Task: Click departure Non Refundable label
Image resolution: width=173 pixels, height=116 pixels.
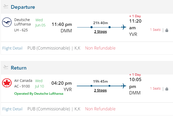Action: 100,48
